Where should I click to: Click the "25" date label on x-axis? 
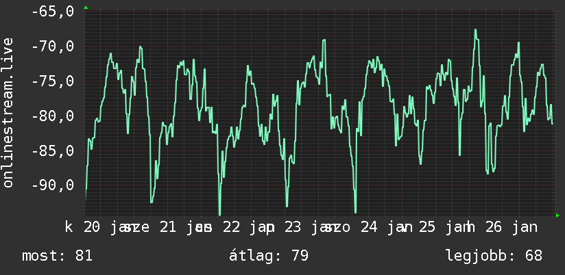coord(428,228)
